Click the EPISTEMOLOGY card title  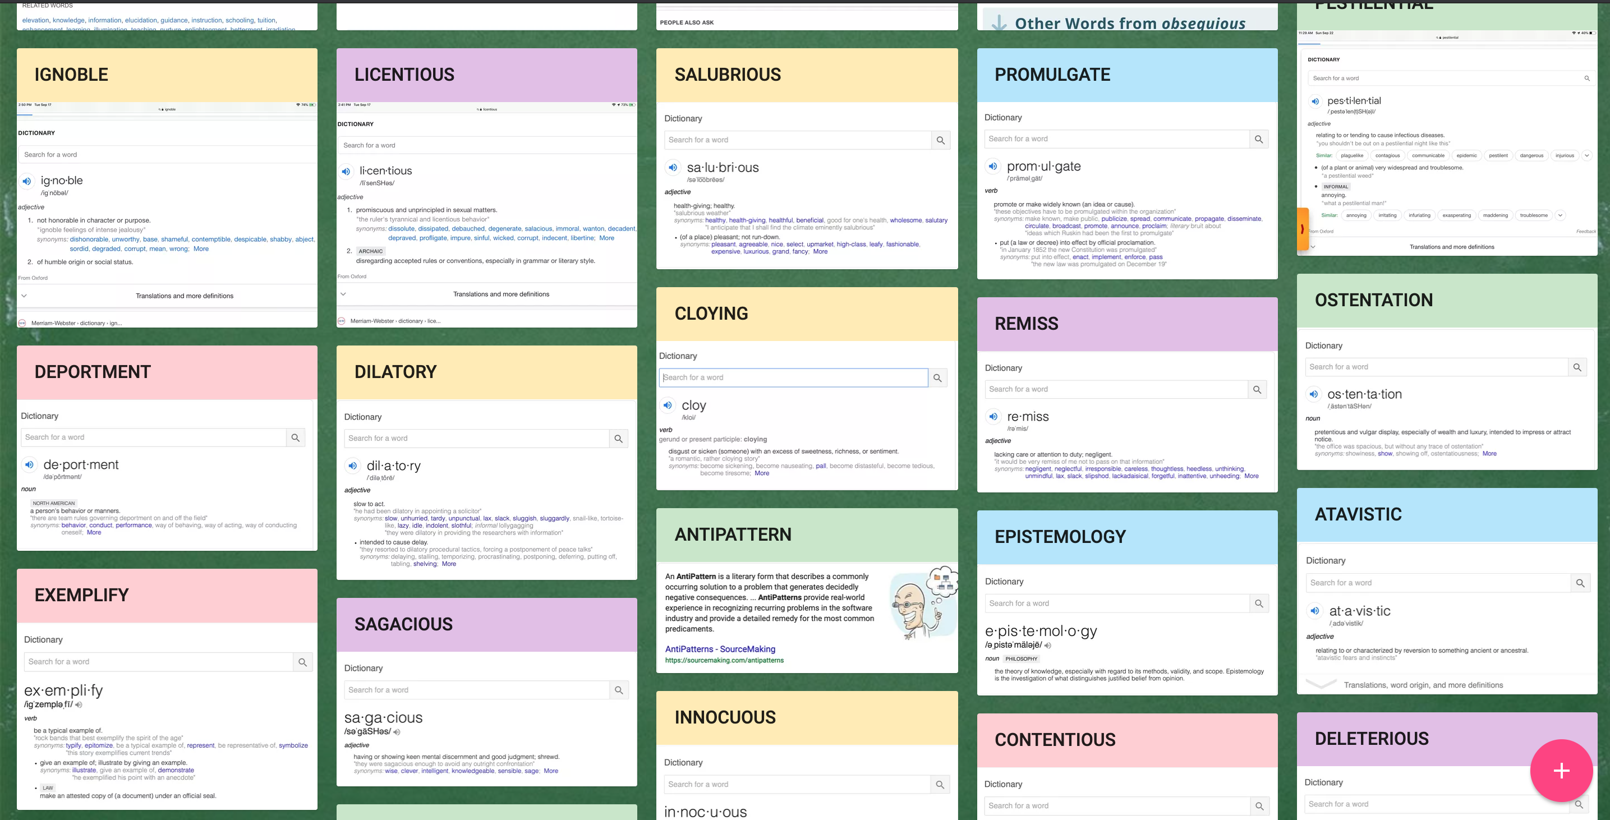pyautogui.click(x=1060, y=537)
